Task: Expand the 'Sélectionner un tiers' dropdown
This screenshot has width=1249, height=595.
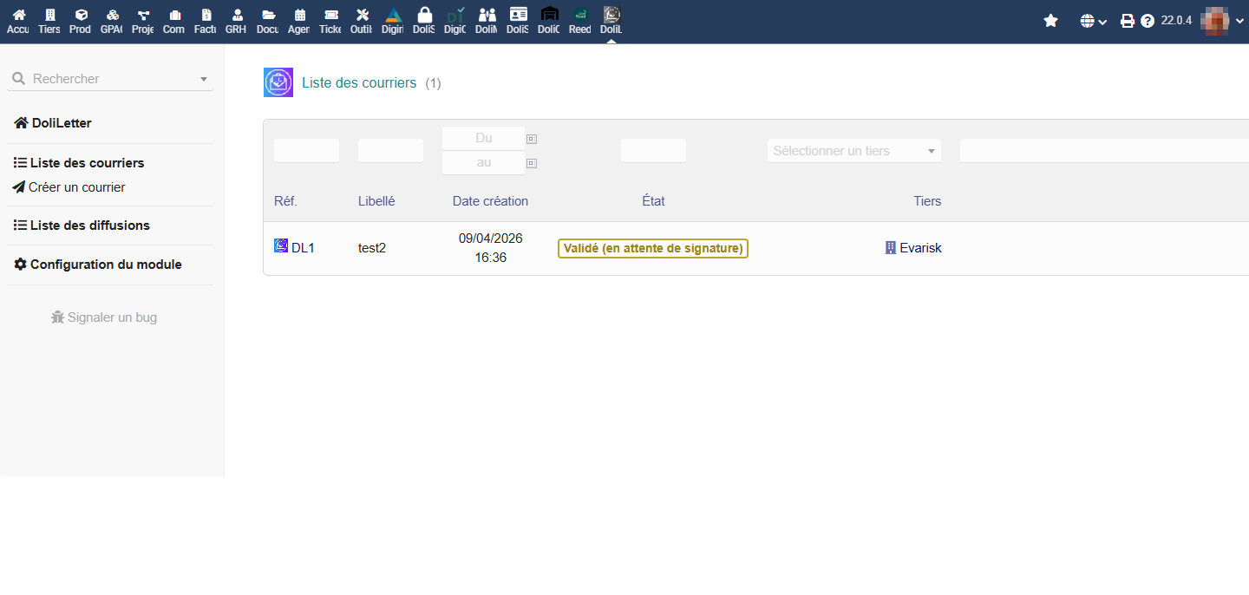Action: pos(854,151)
